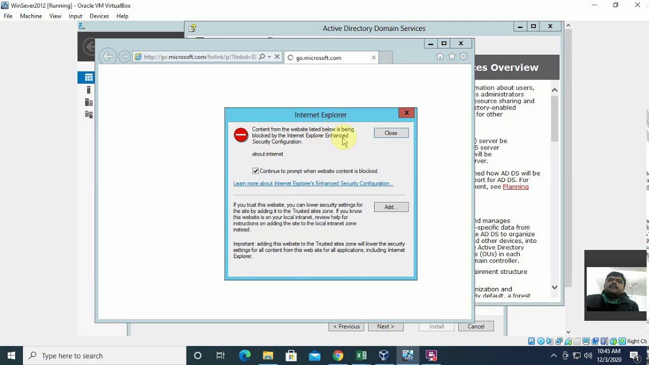
Task: Go back with Internet Explorer's back arrow
Action: 107,57
